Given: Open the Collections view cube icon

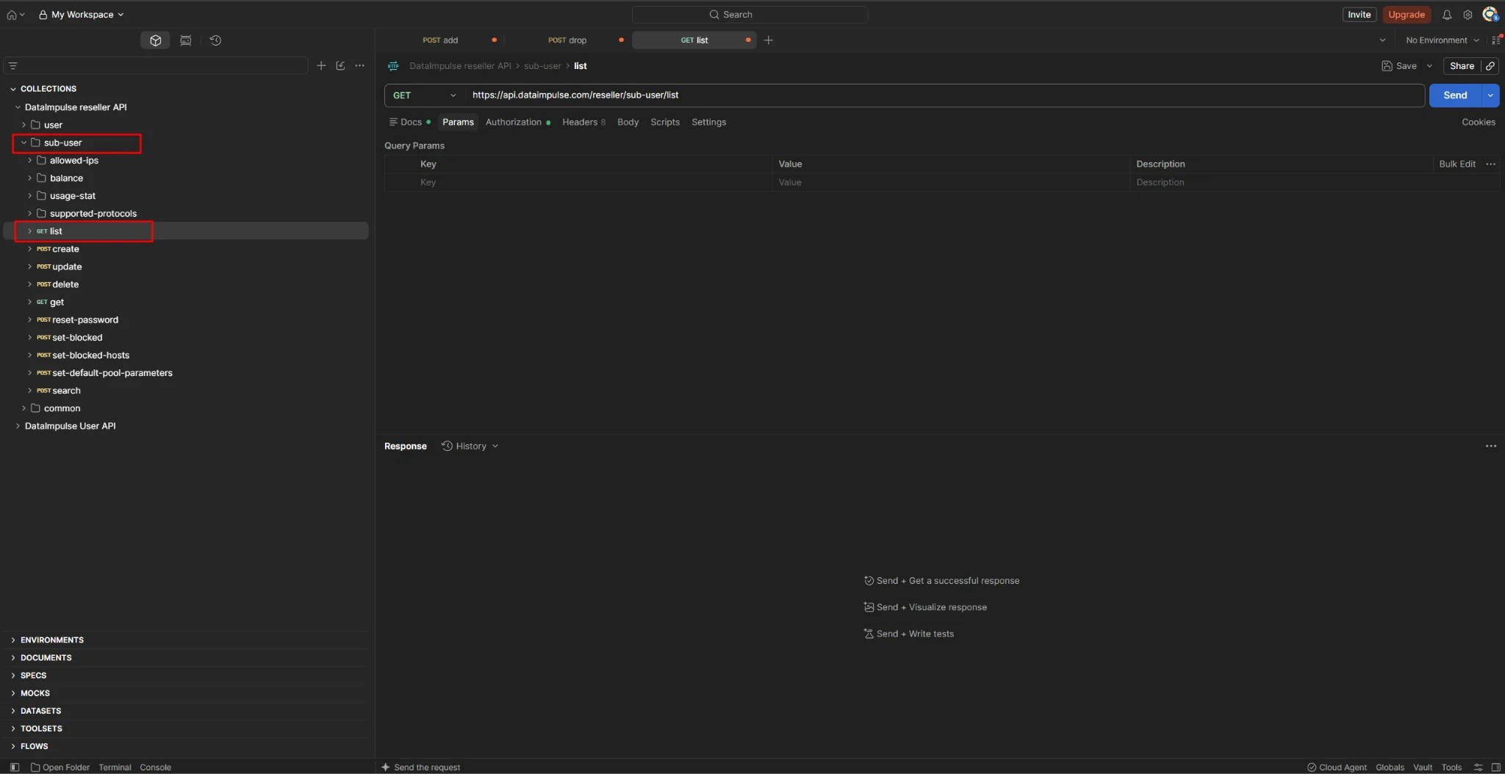Looking at the screenshot, I should coord(155,40).
